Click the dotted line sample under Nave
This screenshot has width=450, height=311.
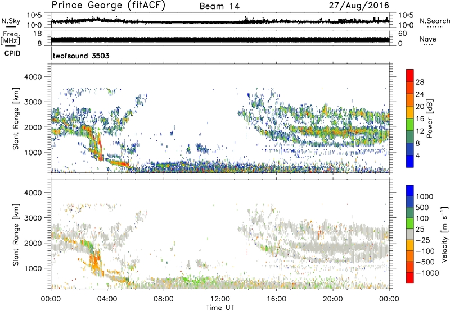428,45
